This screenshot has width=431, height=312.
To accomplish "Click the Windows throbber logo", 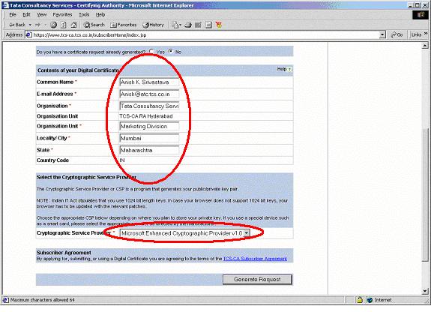I will click(420, 15).
